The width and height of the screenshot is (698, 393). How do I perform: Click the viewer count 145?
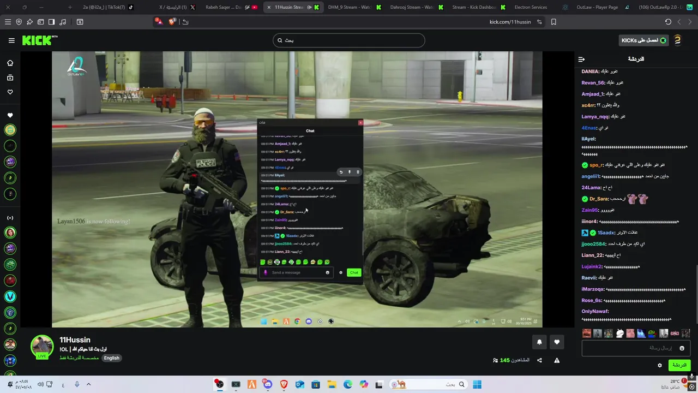point(505,360)
